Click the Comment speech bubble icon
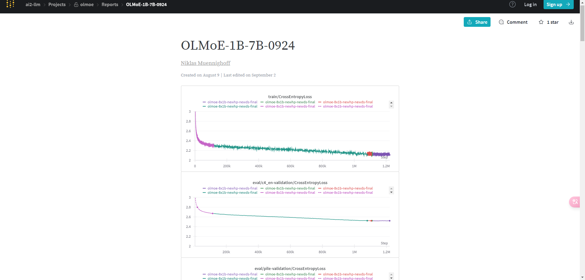Viewport: 585px width, 280px height. [x=501, y=22]
